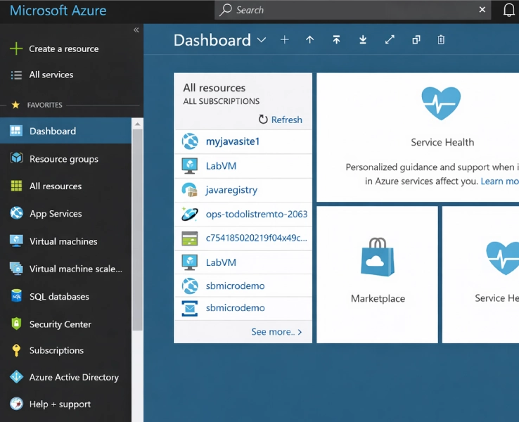
Task: Select Dashboard in the favorites sidebar
Action: coord(65,131)
